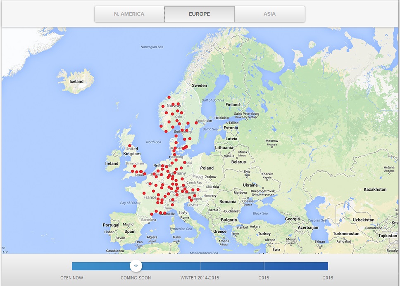Click the timeline slider handle
Viewport: 400px width, 286px height.
[136, 266]
